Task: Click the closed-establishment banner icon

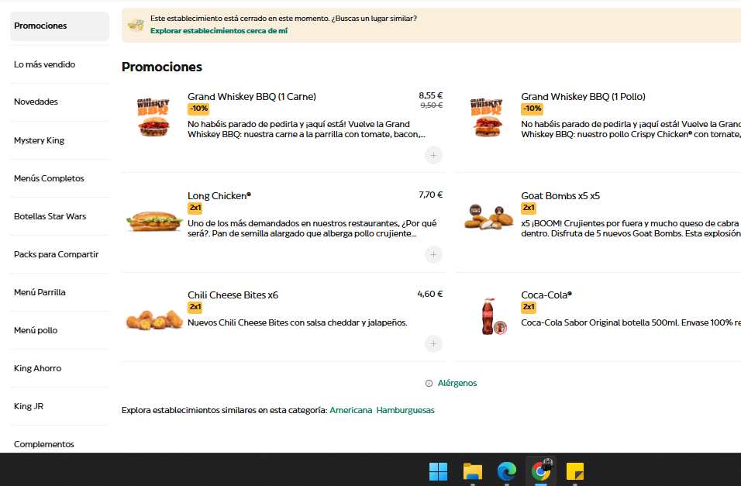Action: click(136, 25)
